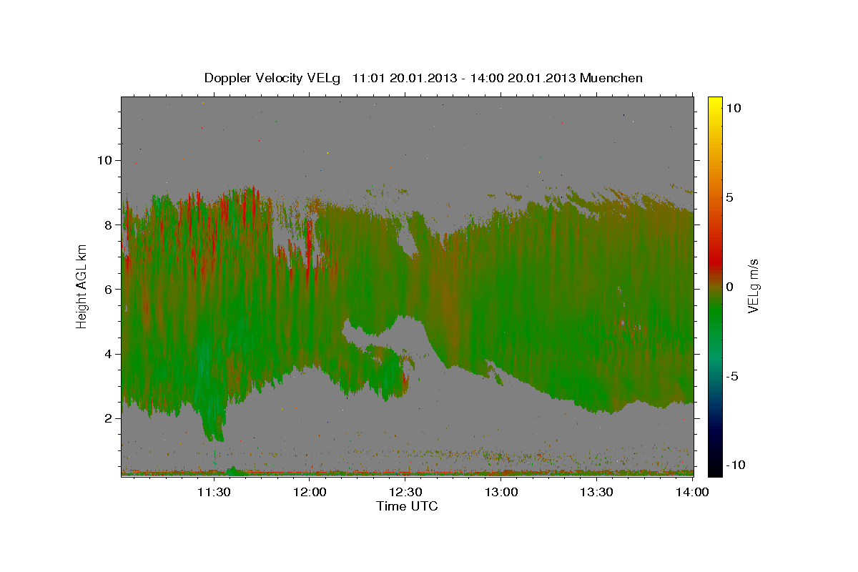This screenshot has height=572, width=858.
Task: Click the '11:30' time tick label
Action: click(214, 492)
